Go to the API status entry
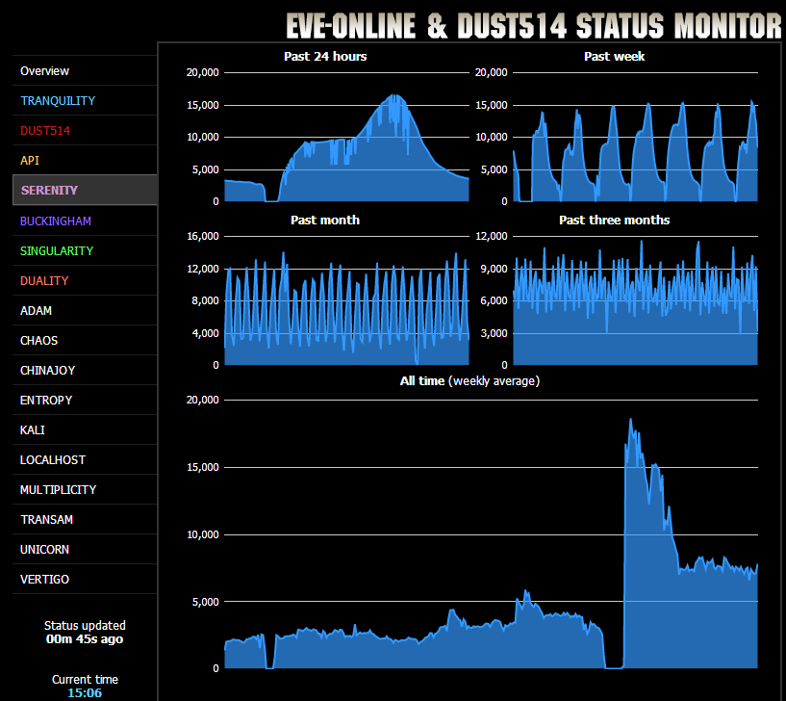The height and width of the screenshot is (701, 786). [85, 161]
